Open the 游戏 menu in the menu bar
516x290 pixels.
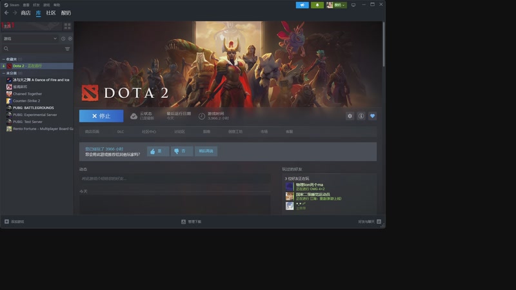coord(46,5)
